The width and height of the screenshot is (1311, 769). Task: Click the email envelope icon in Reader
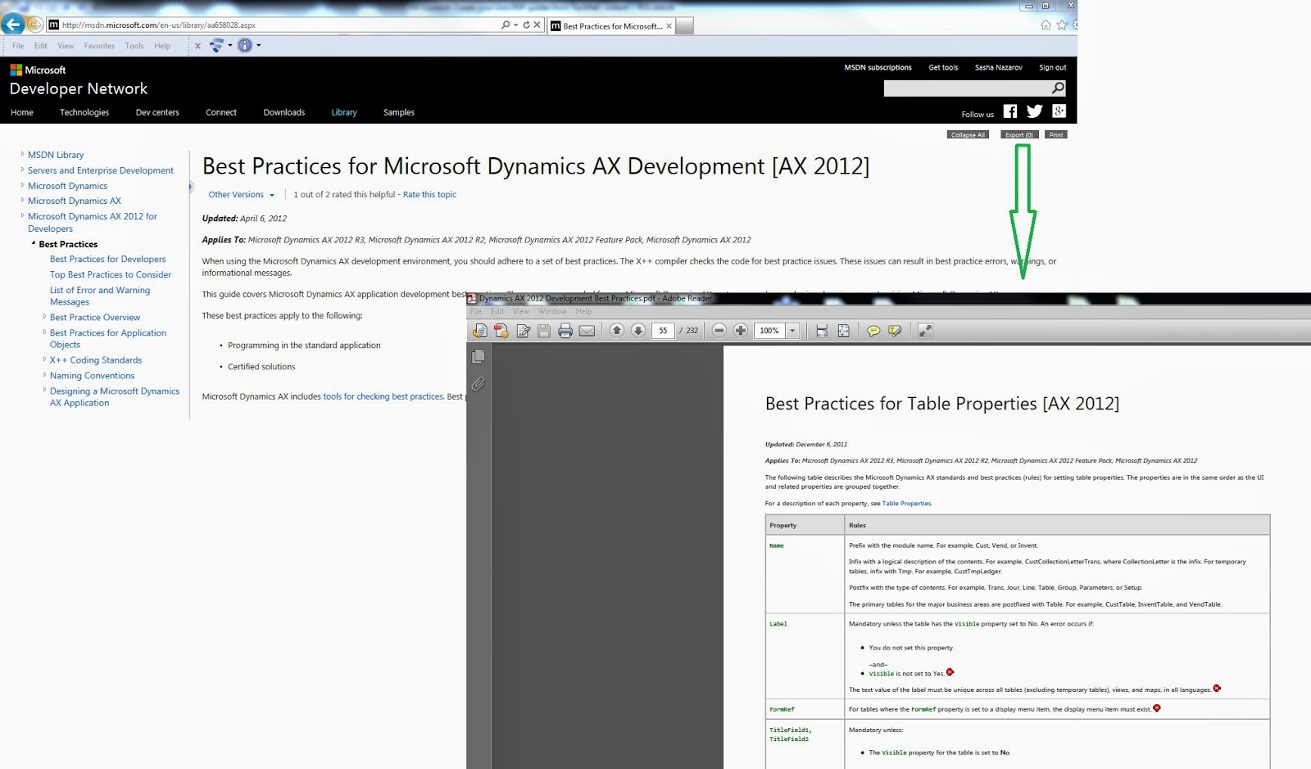click(587, 331)
